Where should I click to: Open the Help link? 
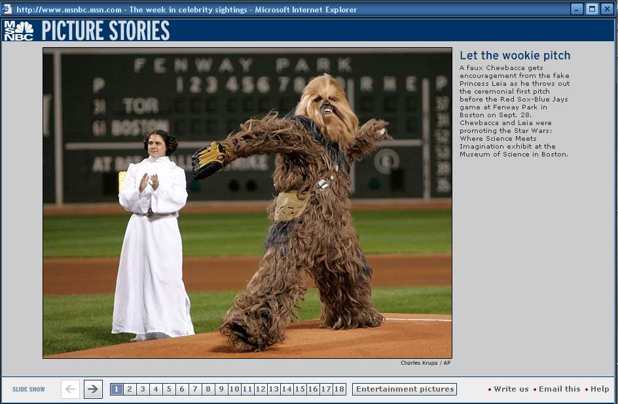[600, 389]
